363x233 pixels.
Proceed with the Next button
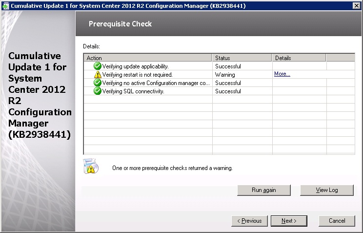[289, 221]
